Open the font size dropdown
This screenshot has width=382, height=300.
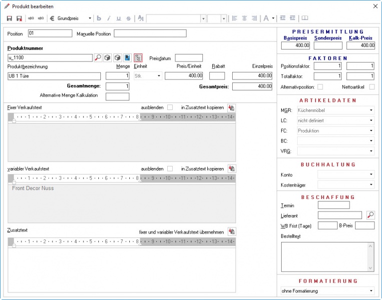point(224,18)
